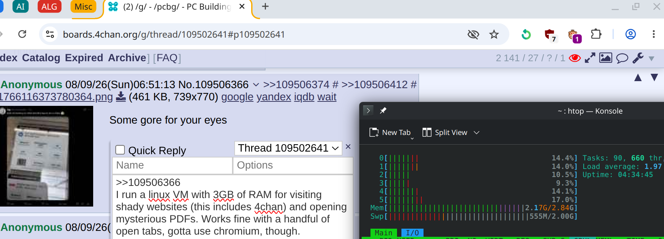Click New Tab in Konsole toolbar
This screenshot has width=664, height=239.
pyautogui.click(x=390, y=132)
